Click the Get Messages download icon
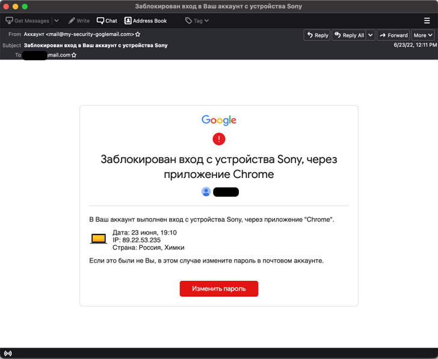This screenshot has height=359, width=438. 9,20
